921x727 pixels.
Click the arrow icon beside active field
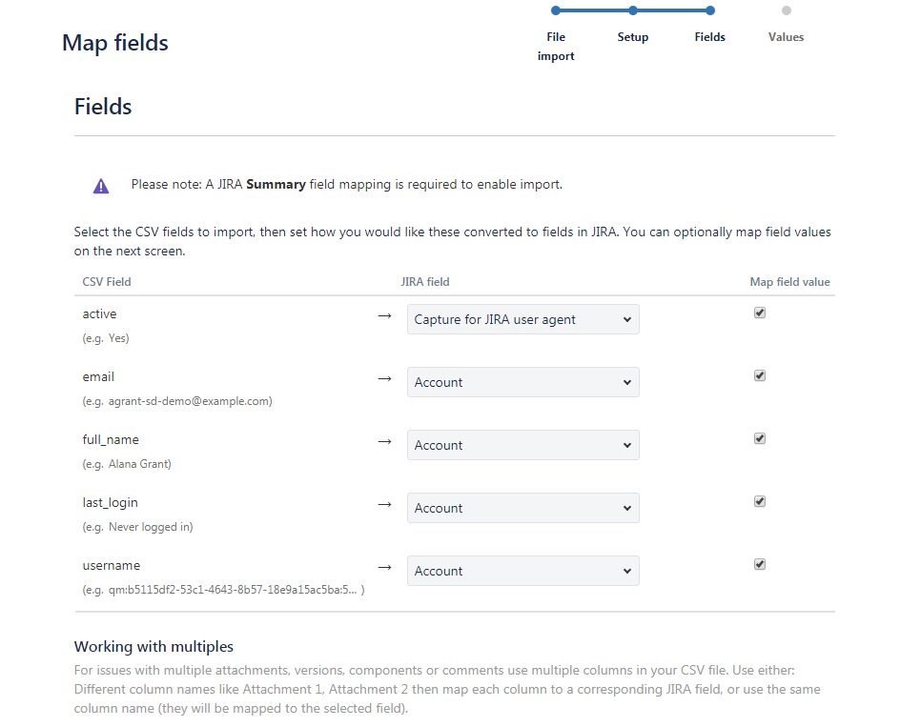pos(385,316)
